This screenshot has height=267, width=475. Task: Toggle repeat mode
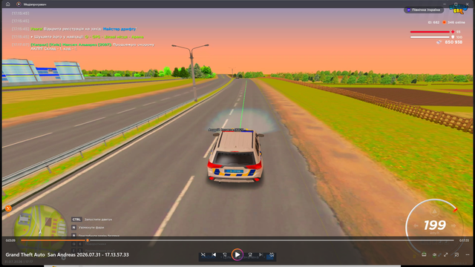tap(272, 255)
